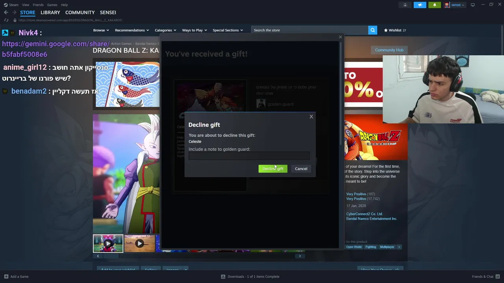504x283 pixels.
Task: Select the first video thumbnail in media strip
Action: point(108,243)
